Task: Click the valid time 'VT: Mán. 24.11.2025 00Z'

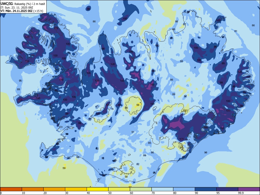Action: [17, 11]
